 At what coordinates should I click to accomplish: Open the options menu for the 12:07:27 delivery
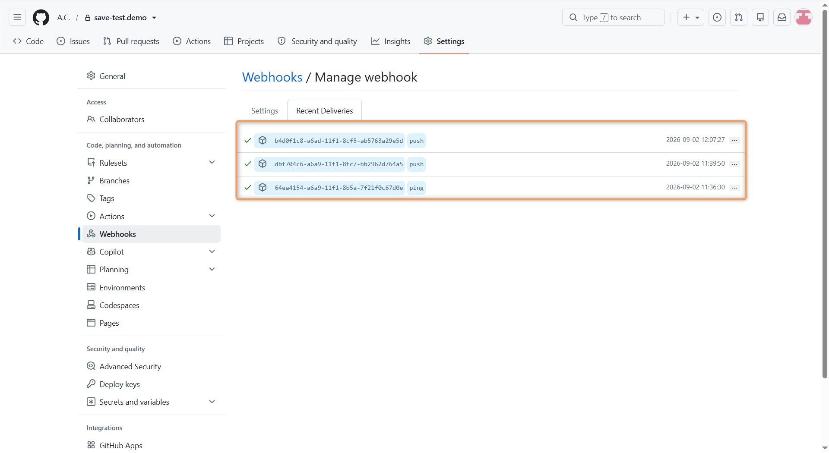pyautogui.click(x=734, y=141)
